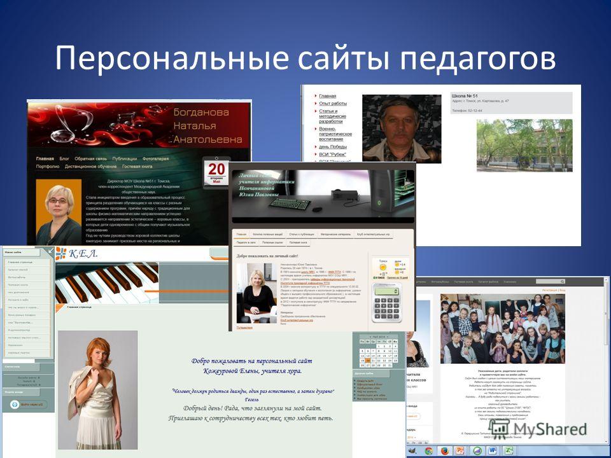The height and width of the screenshot is (458, 611).
Task: Open Портфолио on Bogdanova site
Action: 48,166
